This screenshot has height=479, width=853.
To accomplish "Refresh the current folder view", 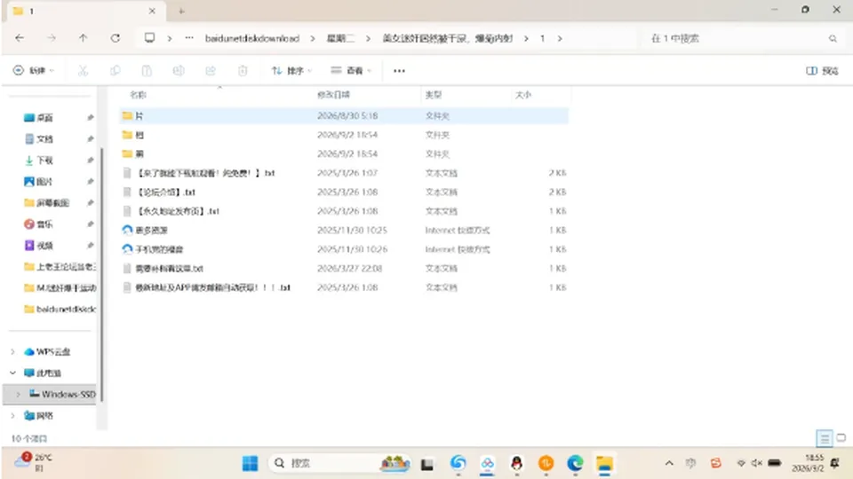I will pos(116,38).
